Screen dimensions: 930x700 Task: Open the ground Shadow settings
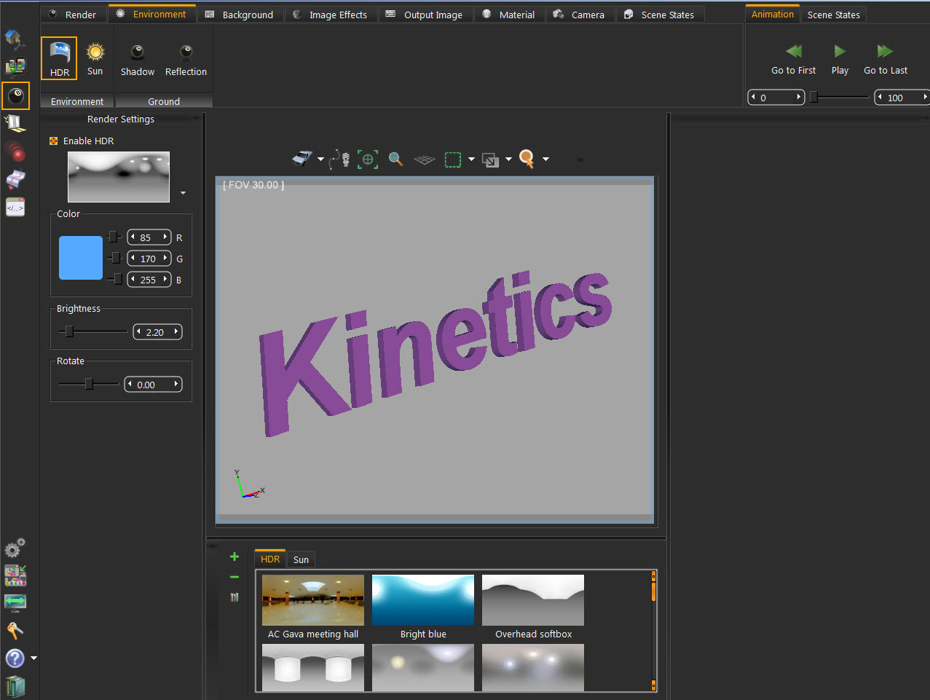138,59
